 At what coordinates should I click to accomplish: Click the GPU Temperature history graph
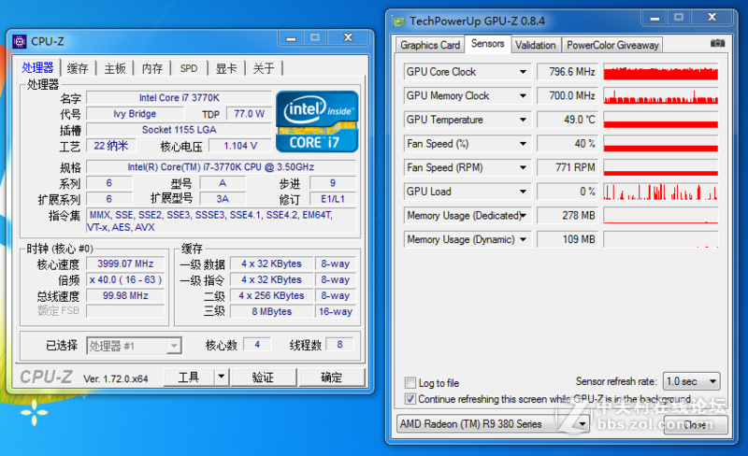coord(661,120)
